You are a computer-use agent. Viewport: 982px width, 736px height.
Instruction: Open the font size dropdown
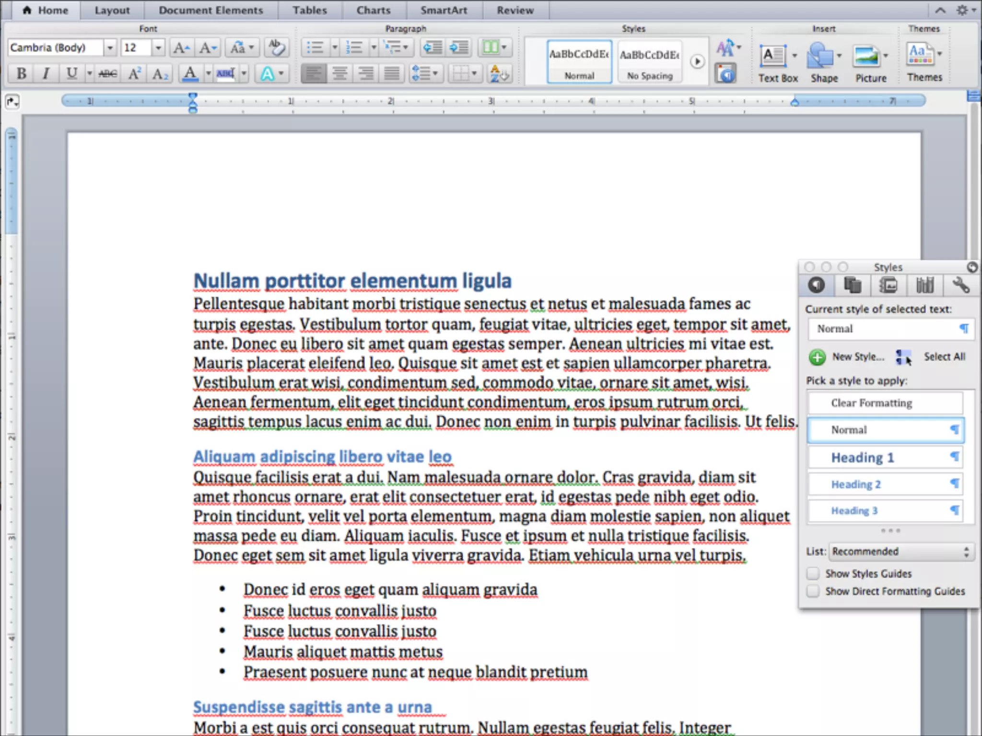point(158,47)
